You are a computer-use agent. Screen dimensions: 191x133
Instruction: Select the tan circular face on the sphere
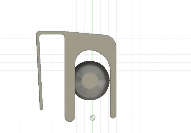click(90, 80)
